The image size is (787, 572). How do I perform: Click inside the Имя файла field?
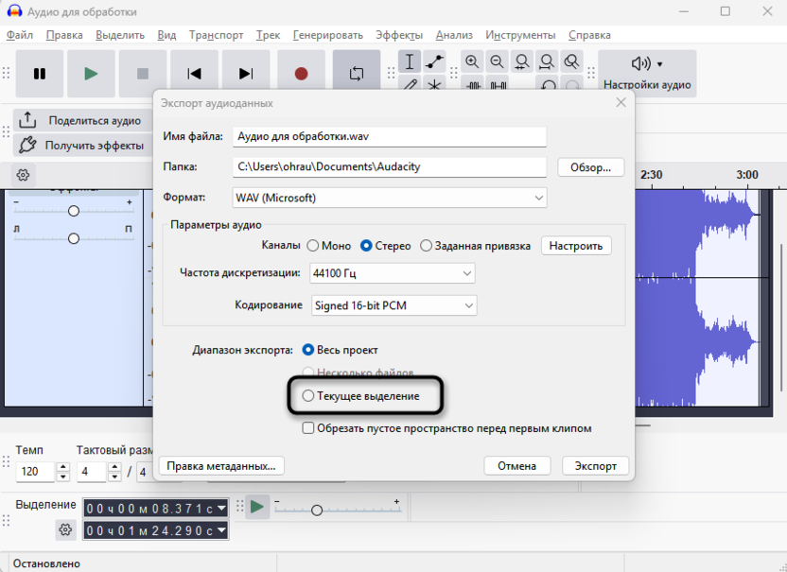click(390, 136)
